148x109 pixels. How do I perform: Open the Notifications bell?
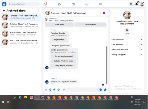pyautogui.click(x=136, y=4)
